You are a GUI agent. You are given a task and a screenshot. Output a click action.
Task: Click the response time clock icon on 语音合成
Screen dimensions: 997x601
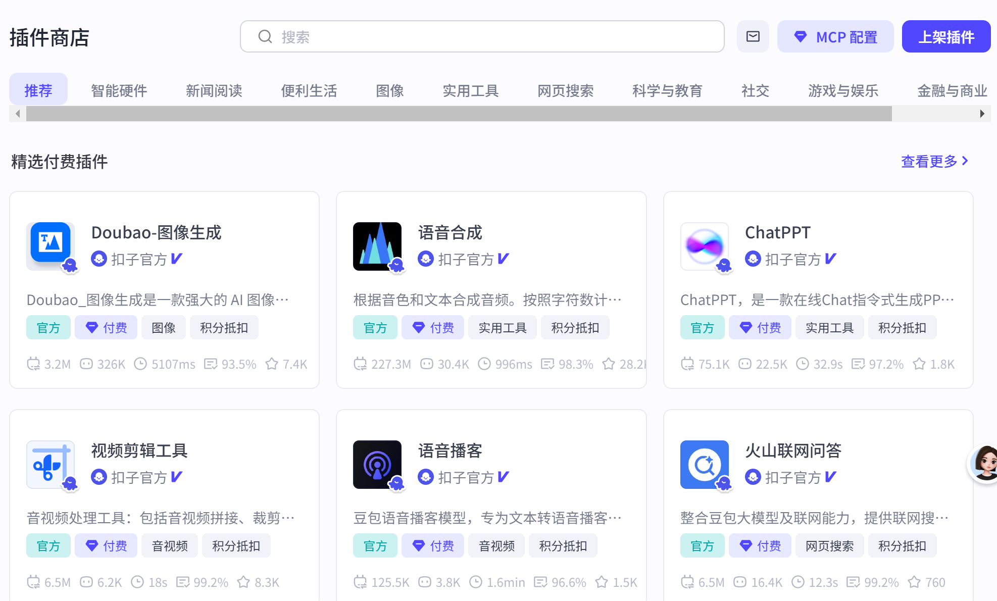(x=484, y=364)
